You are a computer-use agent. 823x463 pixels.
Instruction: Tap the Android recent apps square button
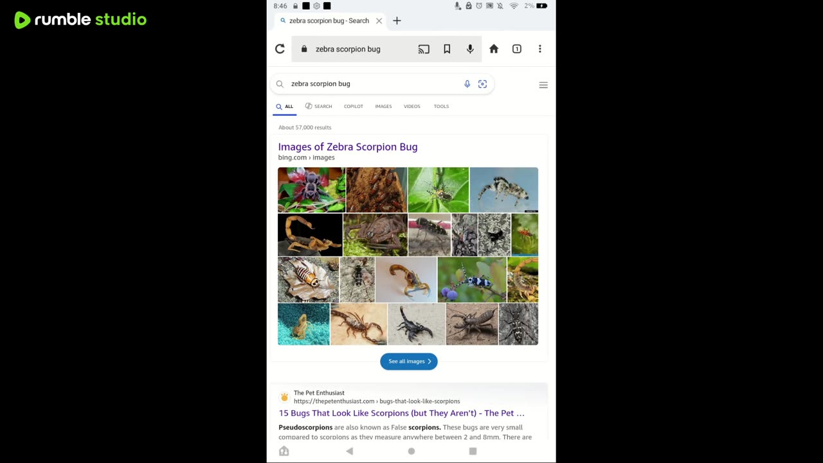pos(473,451)
